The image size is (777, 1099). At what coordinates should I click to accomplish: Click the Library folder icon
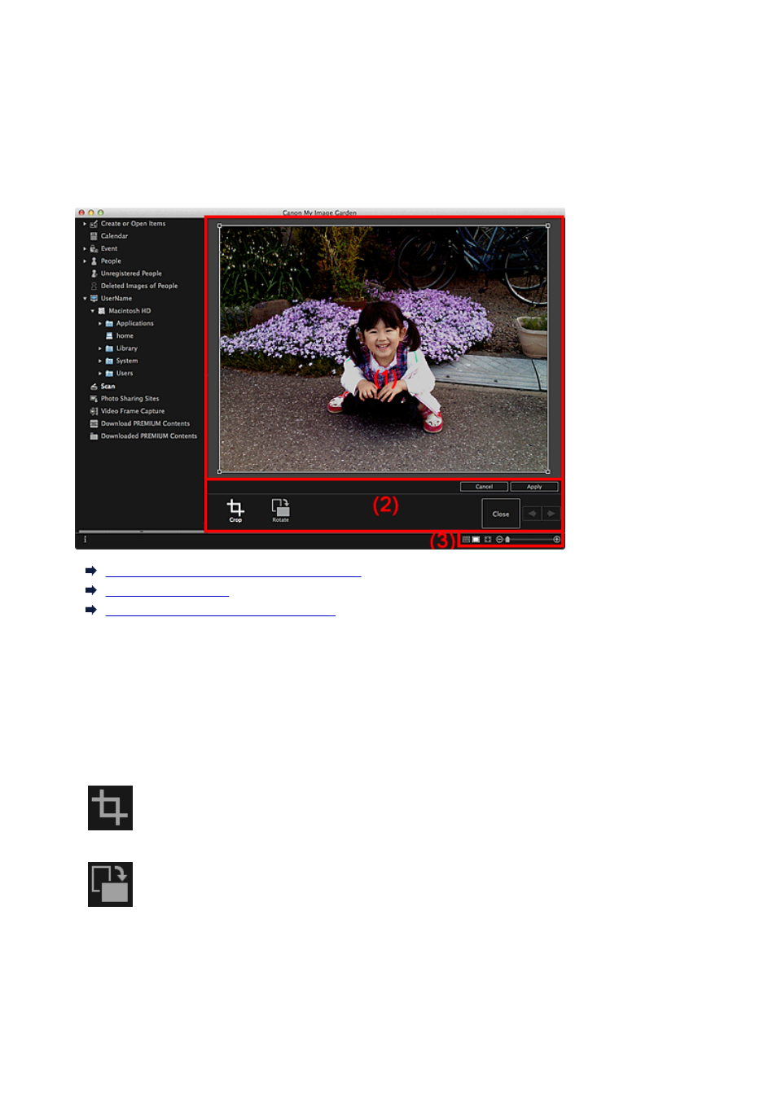109,348
